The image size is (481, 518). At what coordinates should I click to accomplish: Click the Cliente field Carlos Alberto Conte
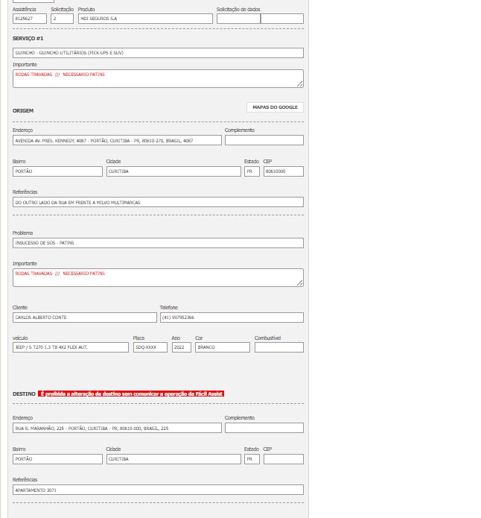(x=85, y=318)
